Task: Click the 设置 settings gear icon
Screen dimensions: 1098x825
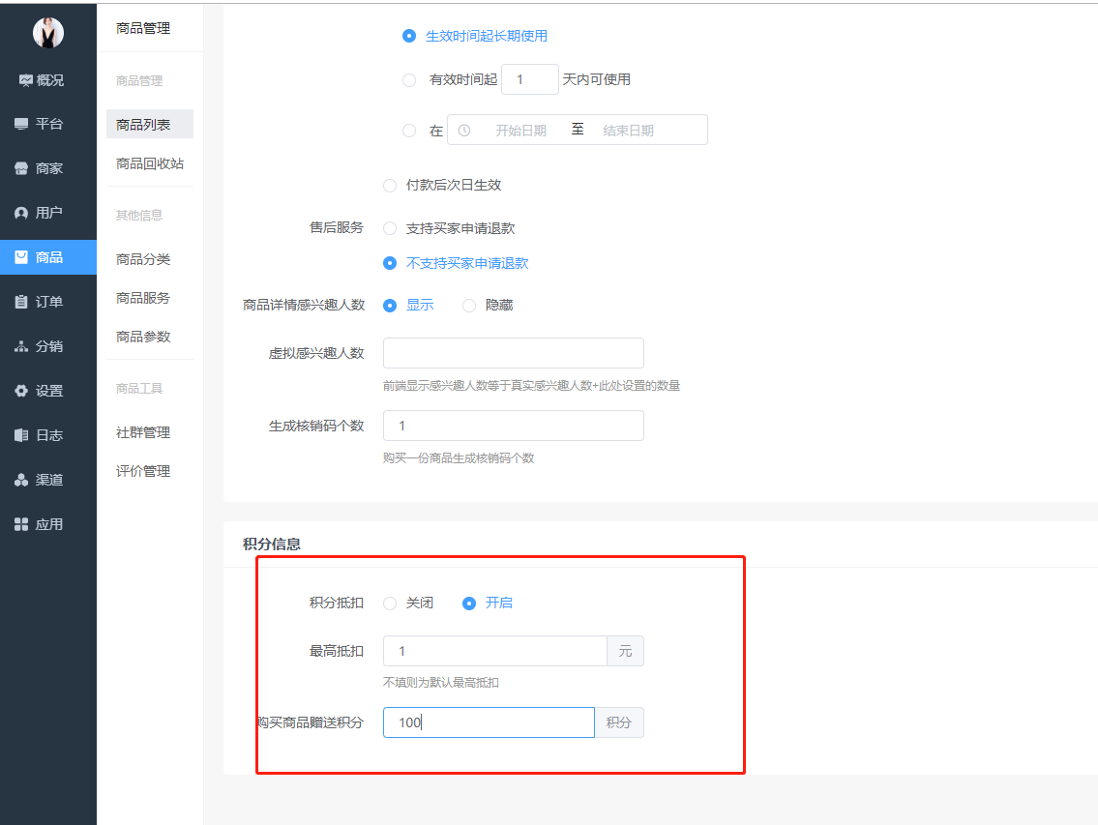Action: click(x=21, y=391)
